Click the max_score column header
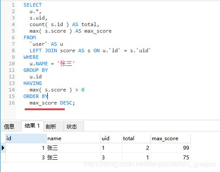220x172 pixels. (x=170, y=138)
